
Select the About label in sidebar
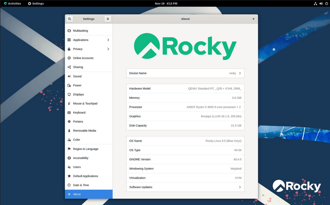click(77, 194)
